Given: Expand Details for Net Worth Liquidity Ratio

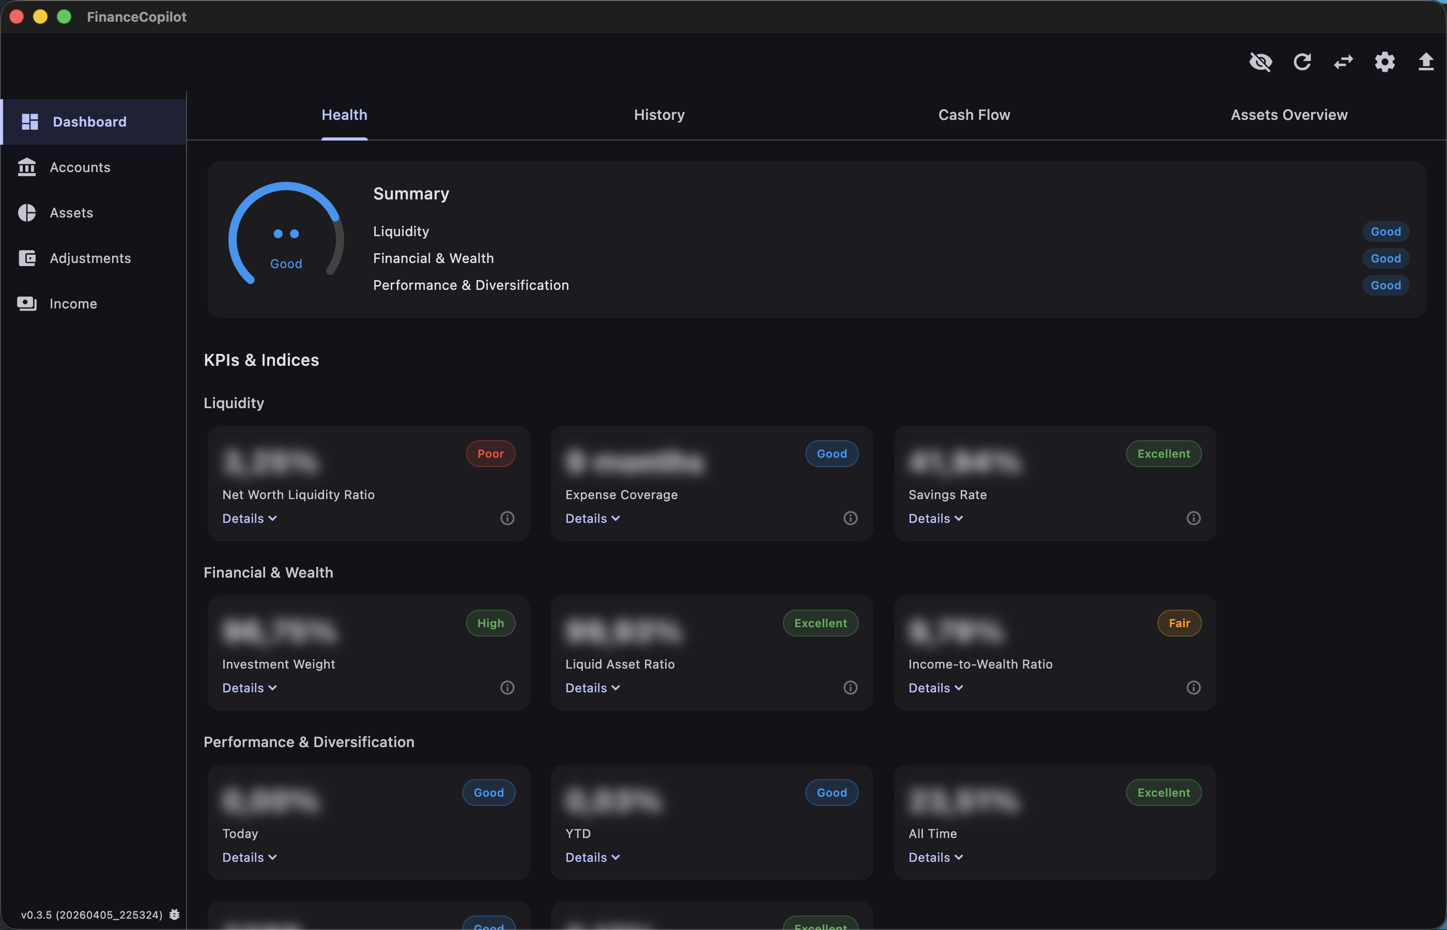Looking at the screenshot, I should 250,519.
